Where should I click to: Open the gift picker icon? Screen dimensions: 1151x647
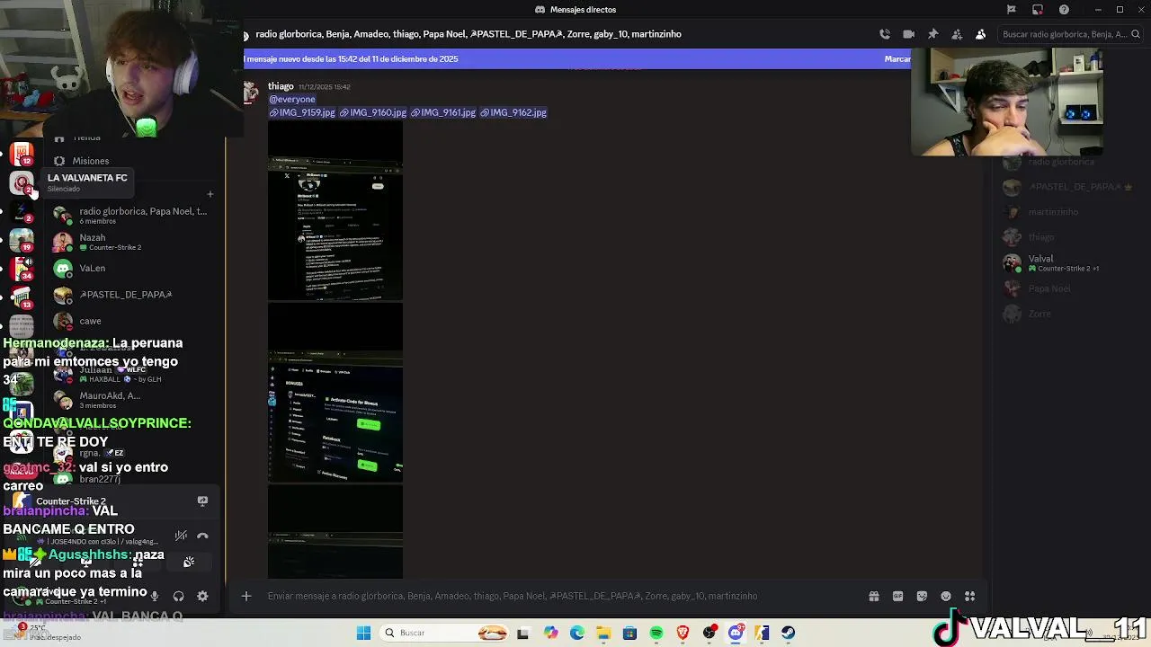pos(873,596)
